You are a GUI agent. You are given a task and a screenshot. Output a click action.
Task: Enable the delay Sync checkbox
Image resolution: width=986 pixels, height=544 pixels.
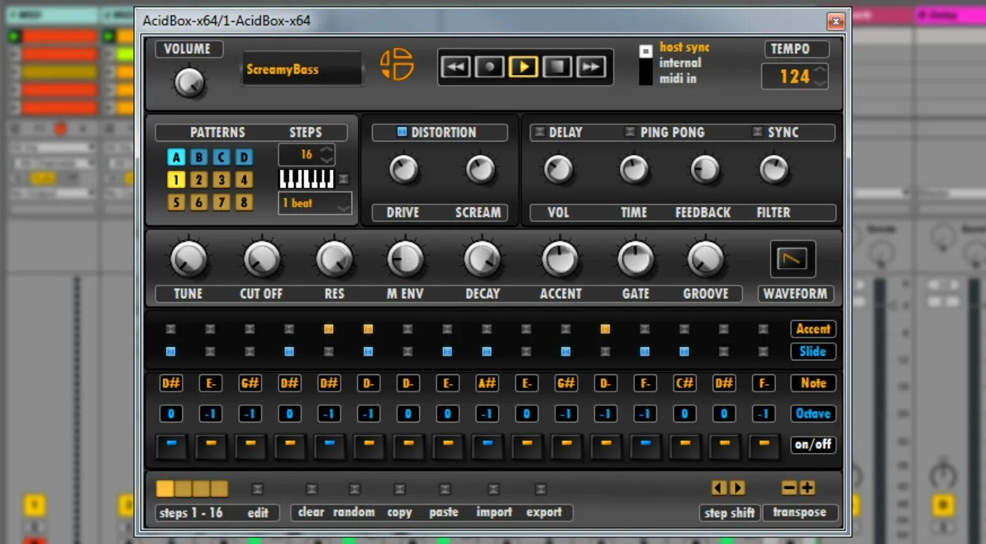(757, 132)
